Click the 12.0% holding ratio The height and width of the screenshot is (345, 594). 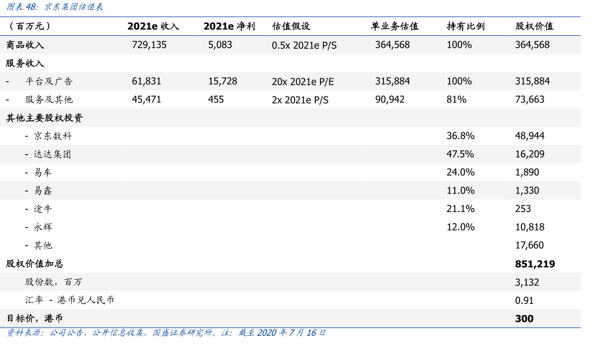[460, 227]
